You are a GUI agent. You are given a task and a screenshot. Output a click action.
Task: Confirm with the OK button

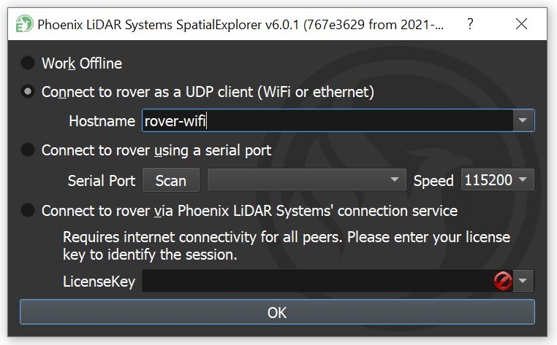point(277,313)
